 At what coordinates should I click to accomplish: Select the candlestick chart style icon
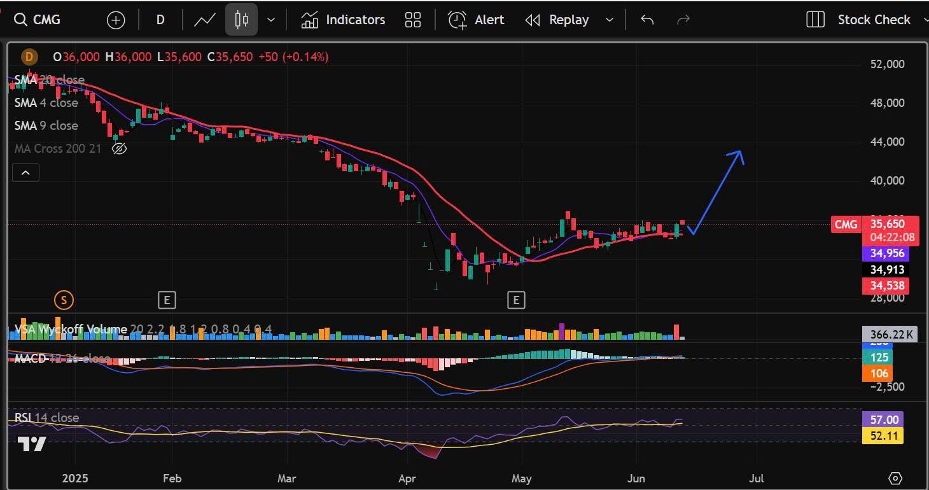[x=241, y=20]
